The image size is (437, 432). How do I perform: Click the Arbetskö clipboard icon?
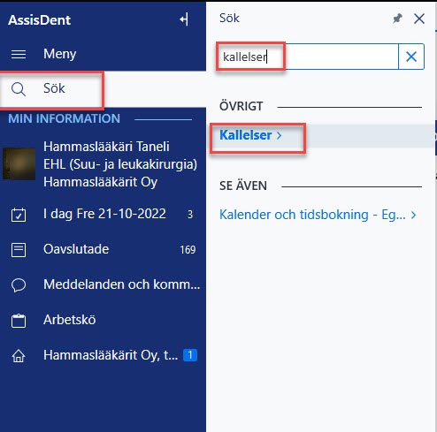click(19, 321)
